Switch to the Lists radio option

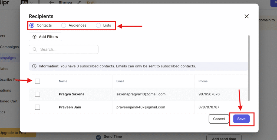click(98, 25)
